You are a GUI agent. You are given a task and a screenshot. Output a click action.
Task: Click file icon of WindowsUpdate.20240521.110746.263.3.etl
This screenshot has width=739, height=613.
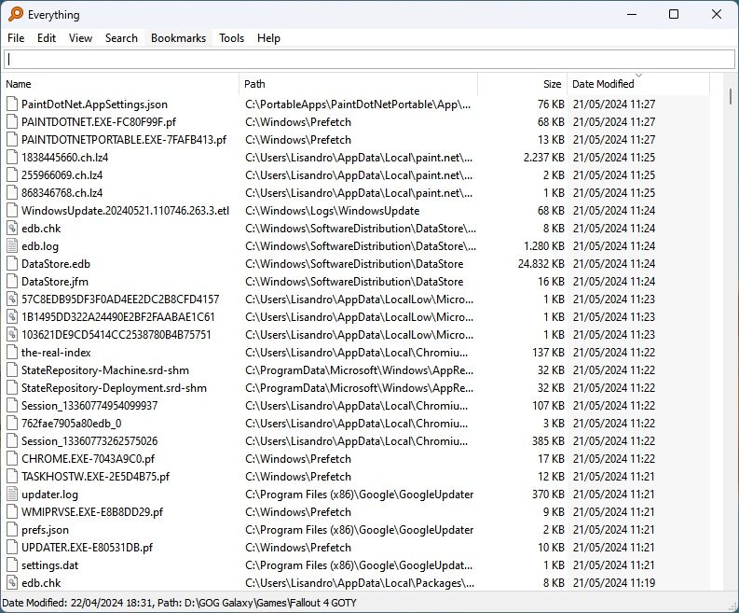(x=12, y=211)
